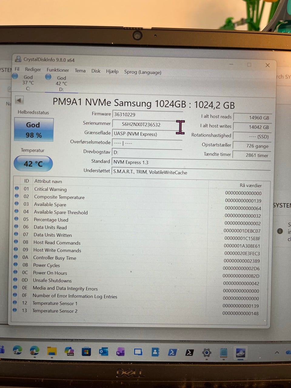Click the Grænseflade field UASP (NVM Express)

pyautogui.click(x=148, y=134)
